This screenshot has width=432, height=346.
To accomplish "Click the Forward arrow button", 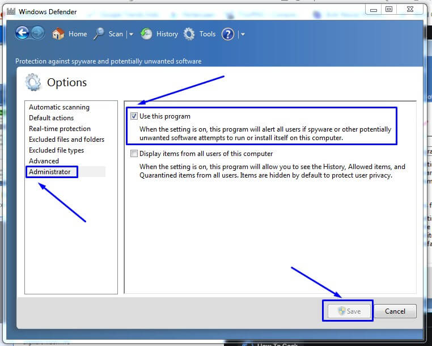I will 38,33.
